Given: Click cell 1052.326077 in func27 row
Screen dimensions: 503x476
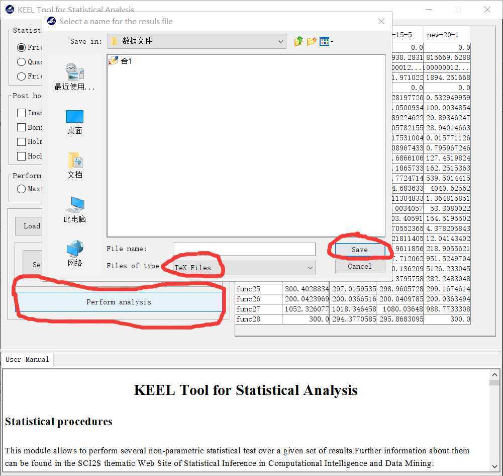Looking at the screenshot, I should tap(306, 309).
